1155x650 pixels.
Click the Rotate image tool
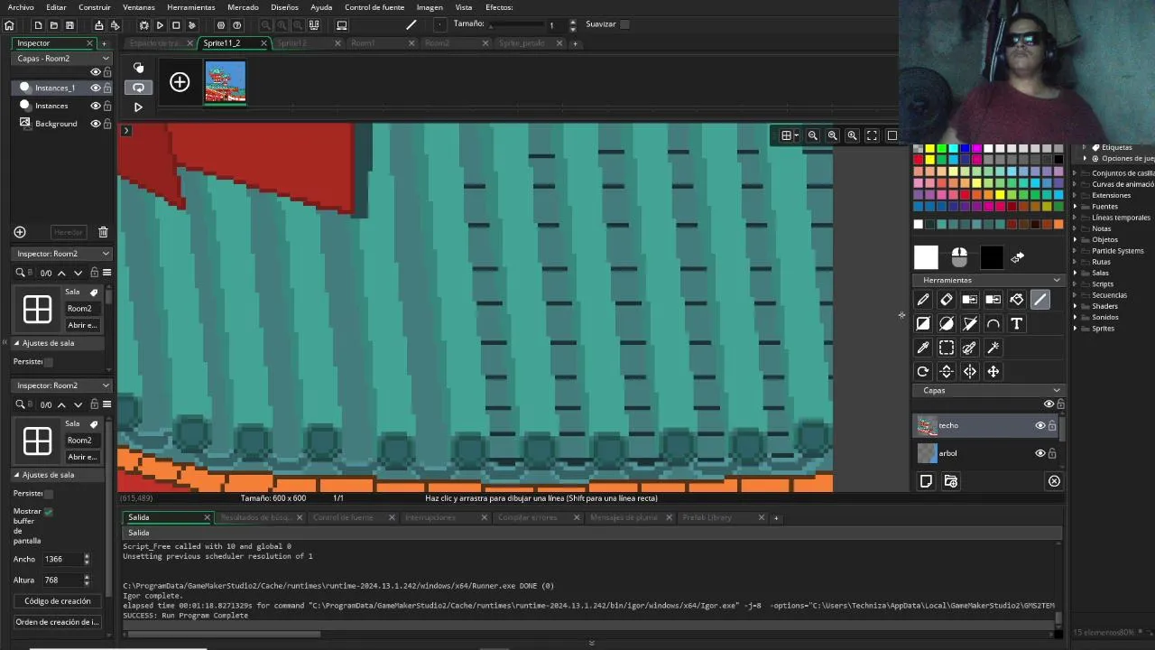[x=922, y=371]
